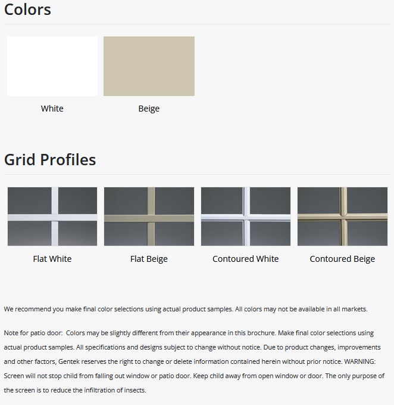Click the Colors section heading
The image size is (394, 405).
coord(27,10)
